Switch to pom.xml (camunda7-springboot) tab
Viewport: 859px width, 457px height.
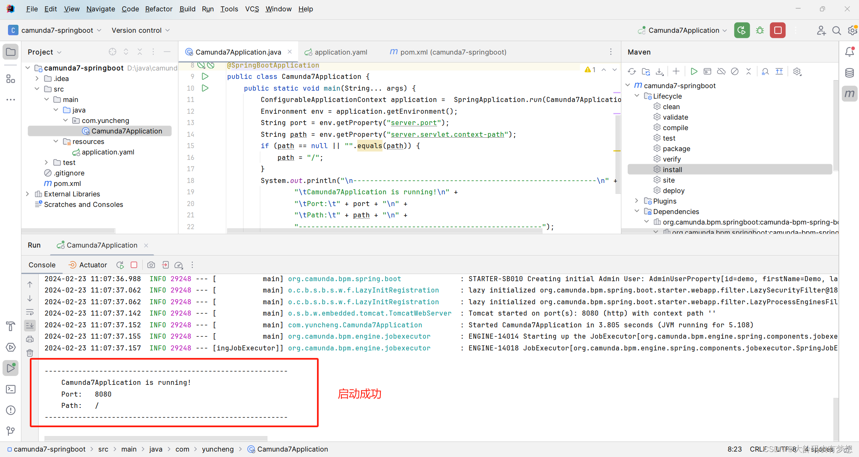click(448, 52)
